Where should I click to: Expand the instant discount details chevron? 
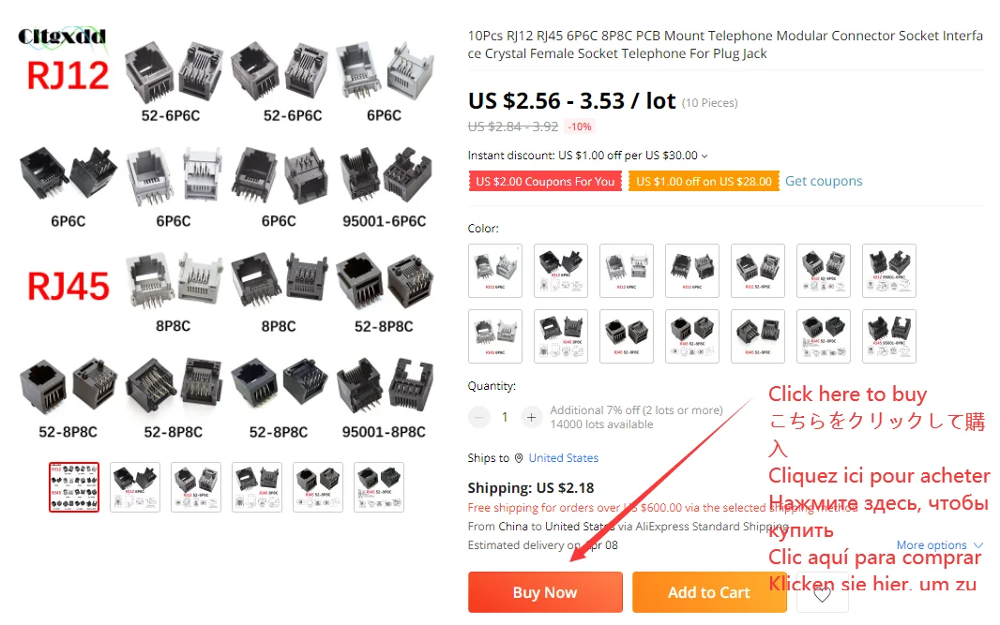coord(705,156)
